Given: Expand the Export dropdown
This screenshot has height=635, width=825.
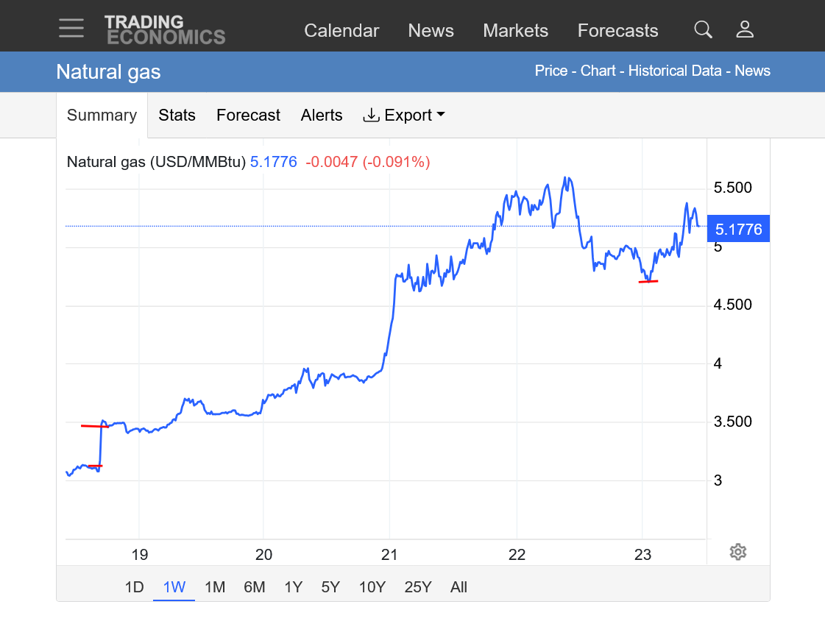Looking at the screenshot, I should click(x=404, y=116).
